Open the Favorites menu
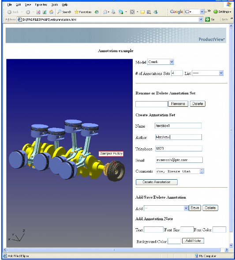 tap(41, 5)
